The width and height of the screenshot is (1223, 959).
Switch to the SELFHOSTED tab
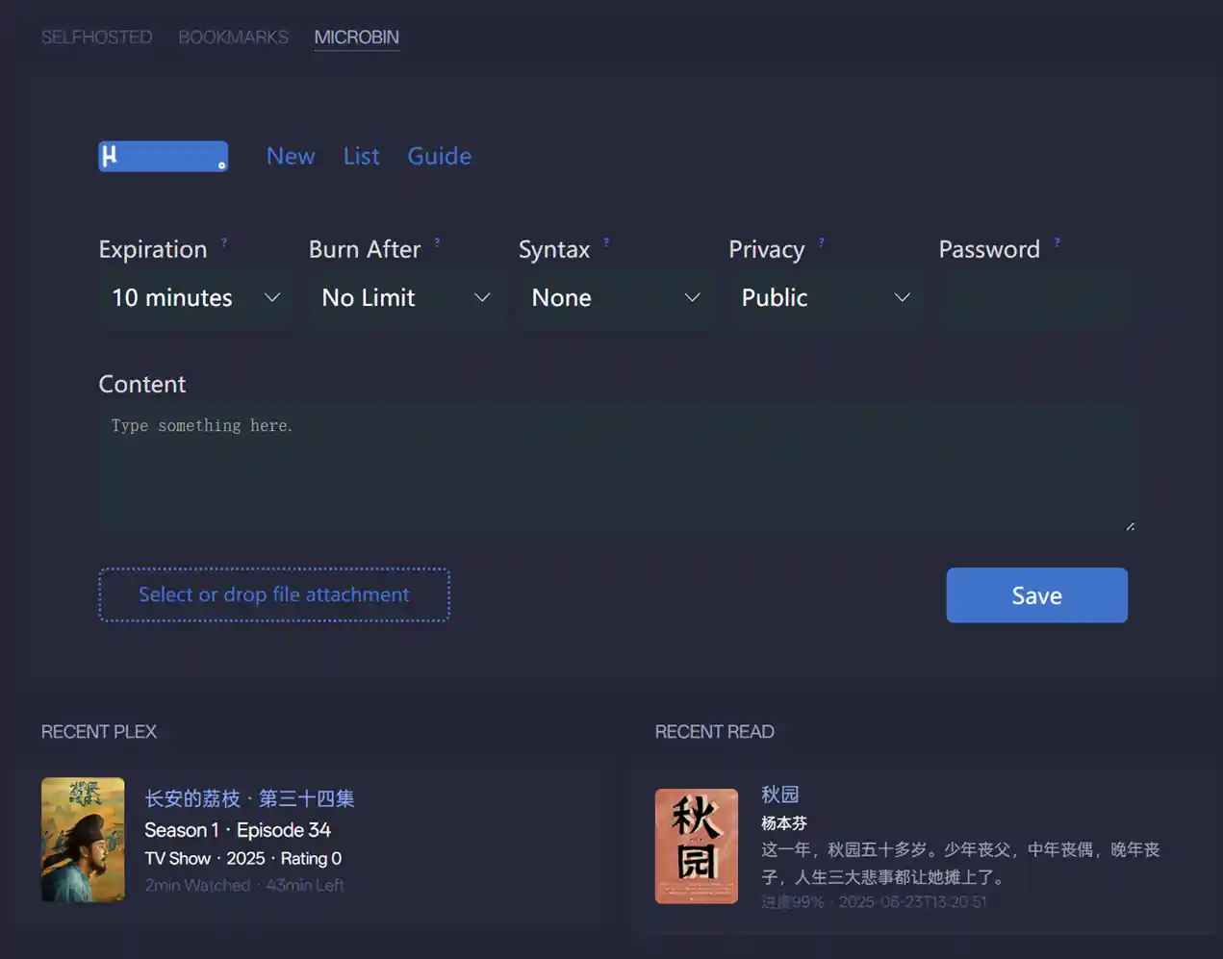click(x=96, y=38)
